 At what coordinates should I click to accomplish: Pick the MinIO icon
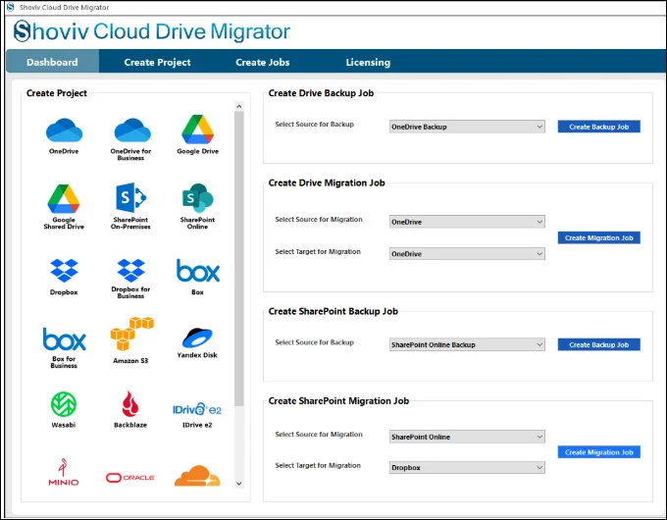64,472
